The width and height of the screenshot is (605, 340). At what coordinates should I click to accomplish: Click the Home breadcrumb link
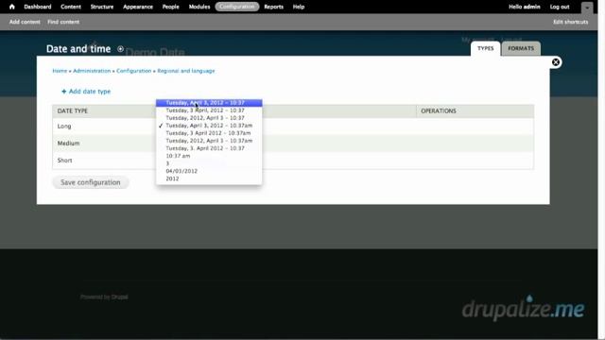60,71
